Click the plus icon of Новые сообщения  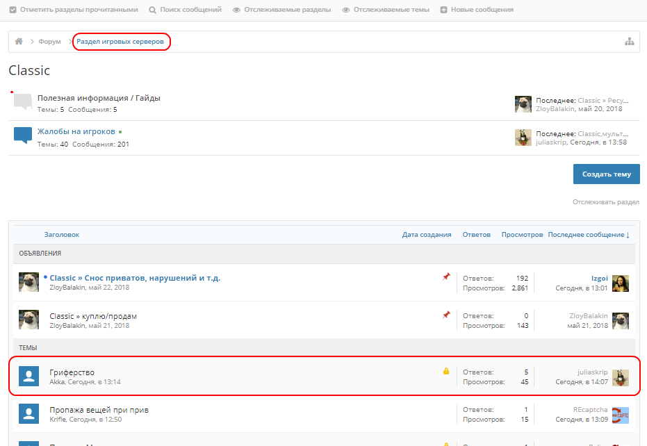tap(443, 10)
